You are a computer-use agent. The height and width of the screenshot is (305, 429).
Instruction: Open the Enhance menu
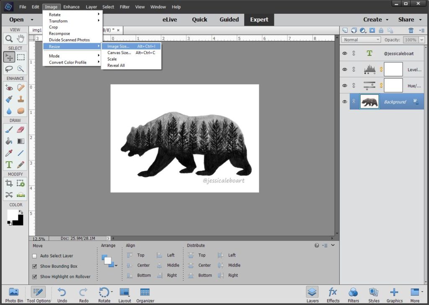click(71, 7)
